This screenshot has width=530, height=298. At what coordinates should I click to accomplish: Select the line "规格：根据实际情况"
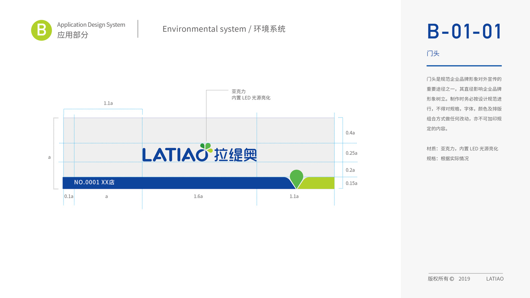[x=448, y=159]
